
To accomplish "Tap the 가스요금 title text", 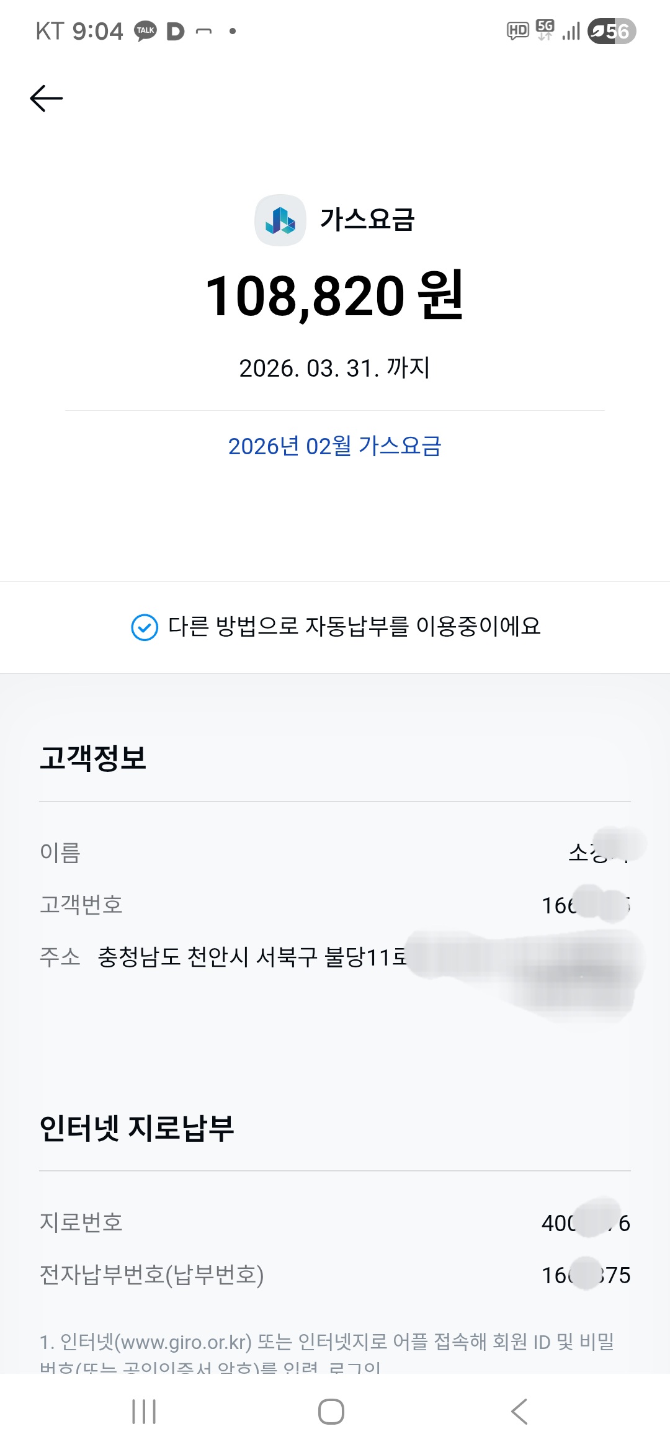I will point(367,220).
